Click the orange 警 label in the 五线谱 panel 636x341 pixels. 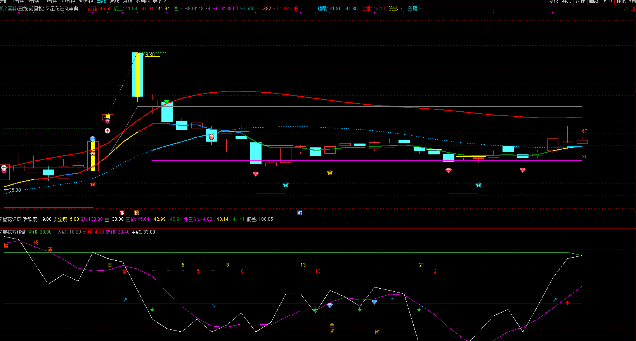pos(6,246)
